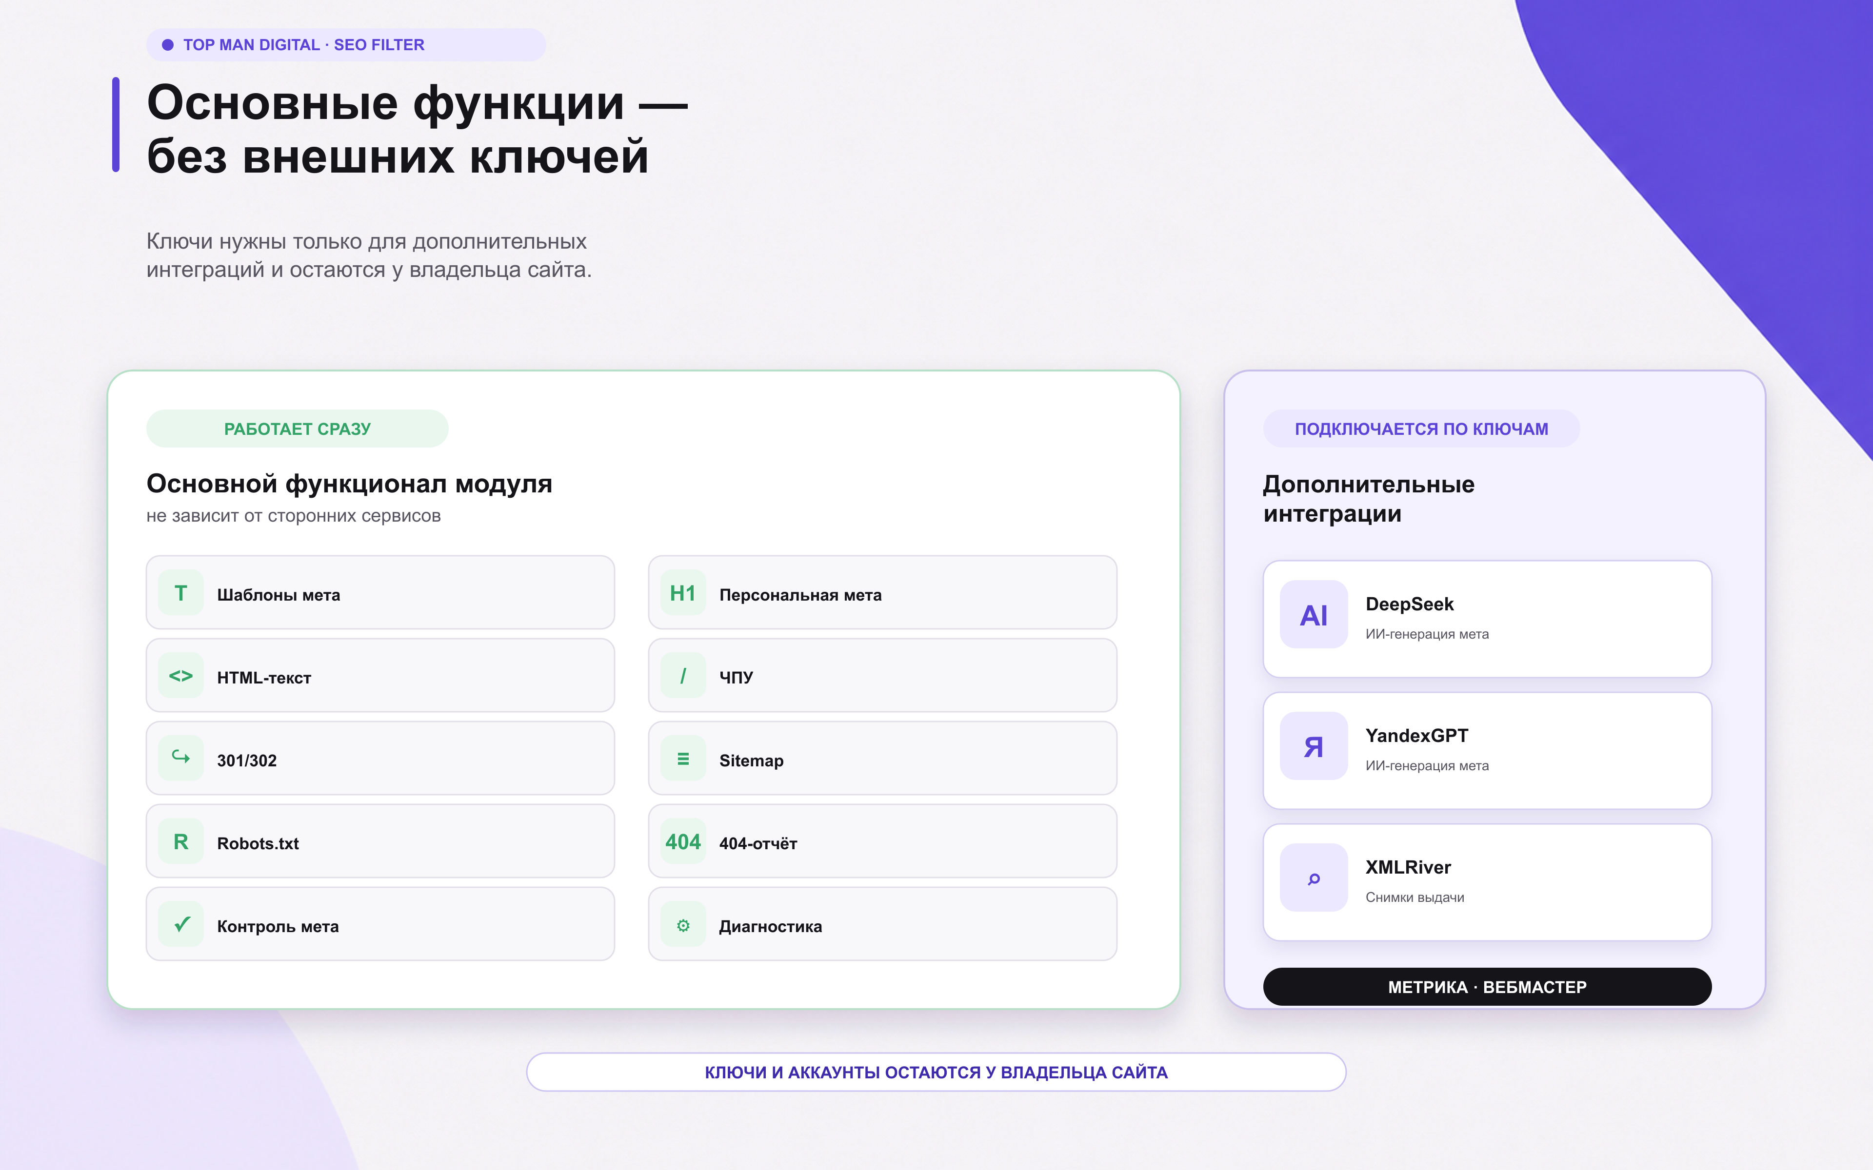Click the purple dot in TOP MAN DIGITAL badge
Viewport: 1873px width, 1170px height.
point(167,45)
